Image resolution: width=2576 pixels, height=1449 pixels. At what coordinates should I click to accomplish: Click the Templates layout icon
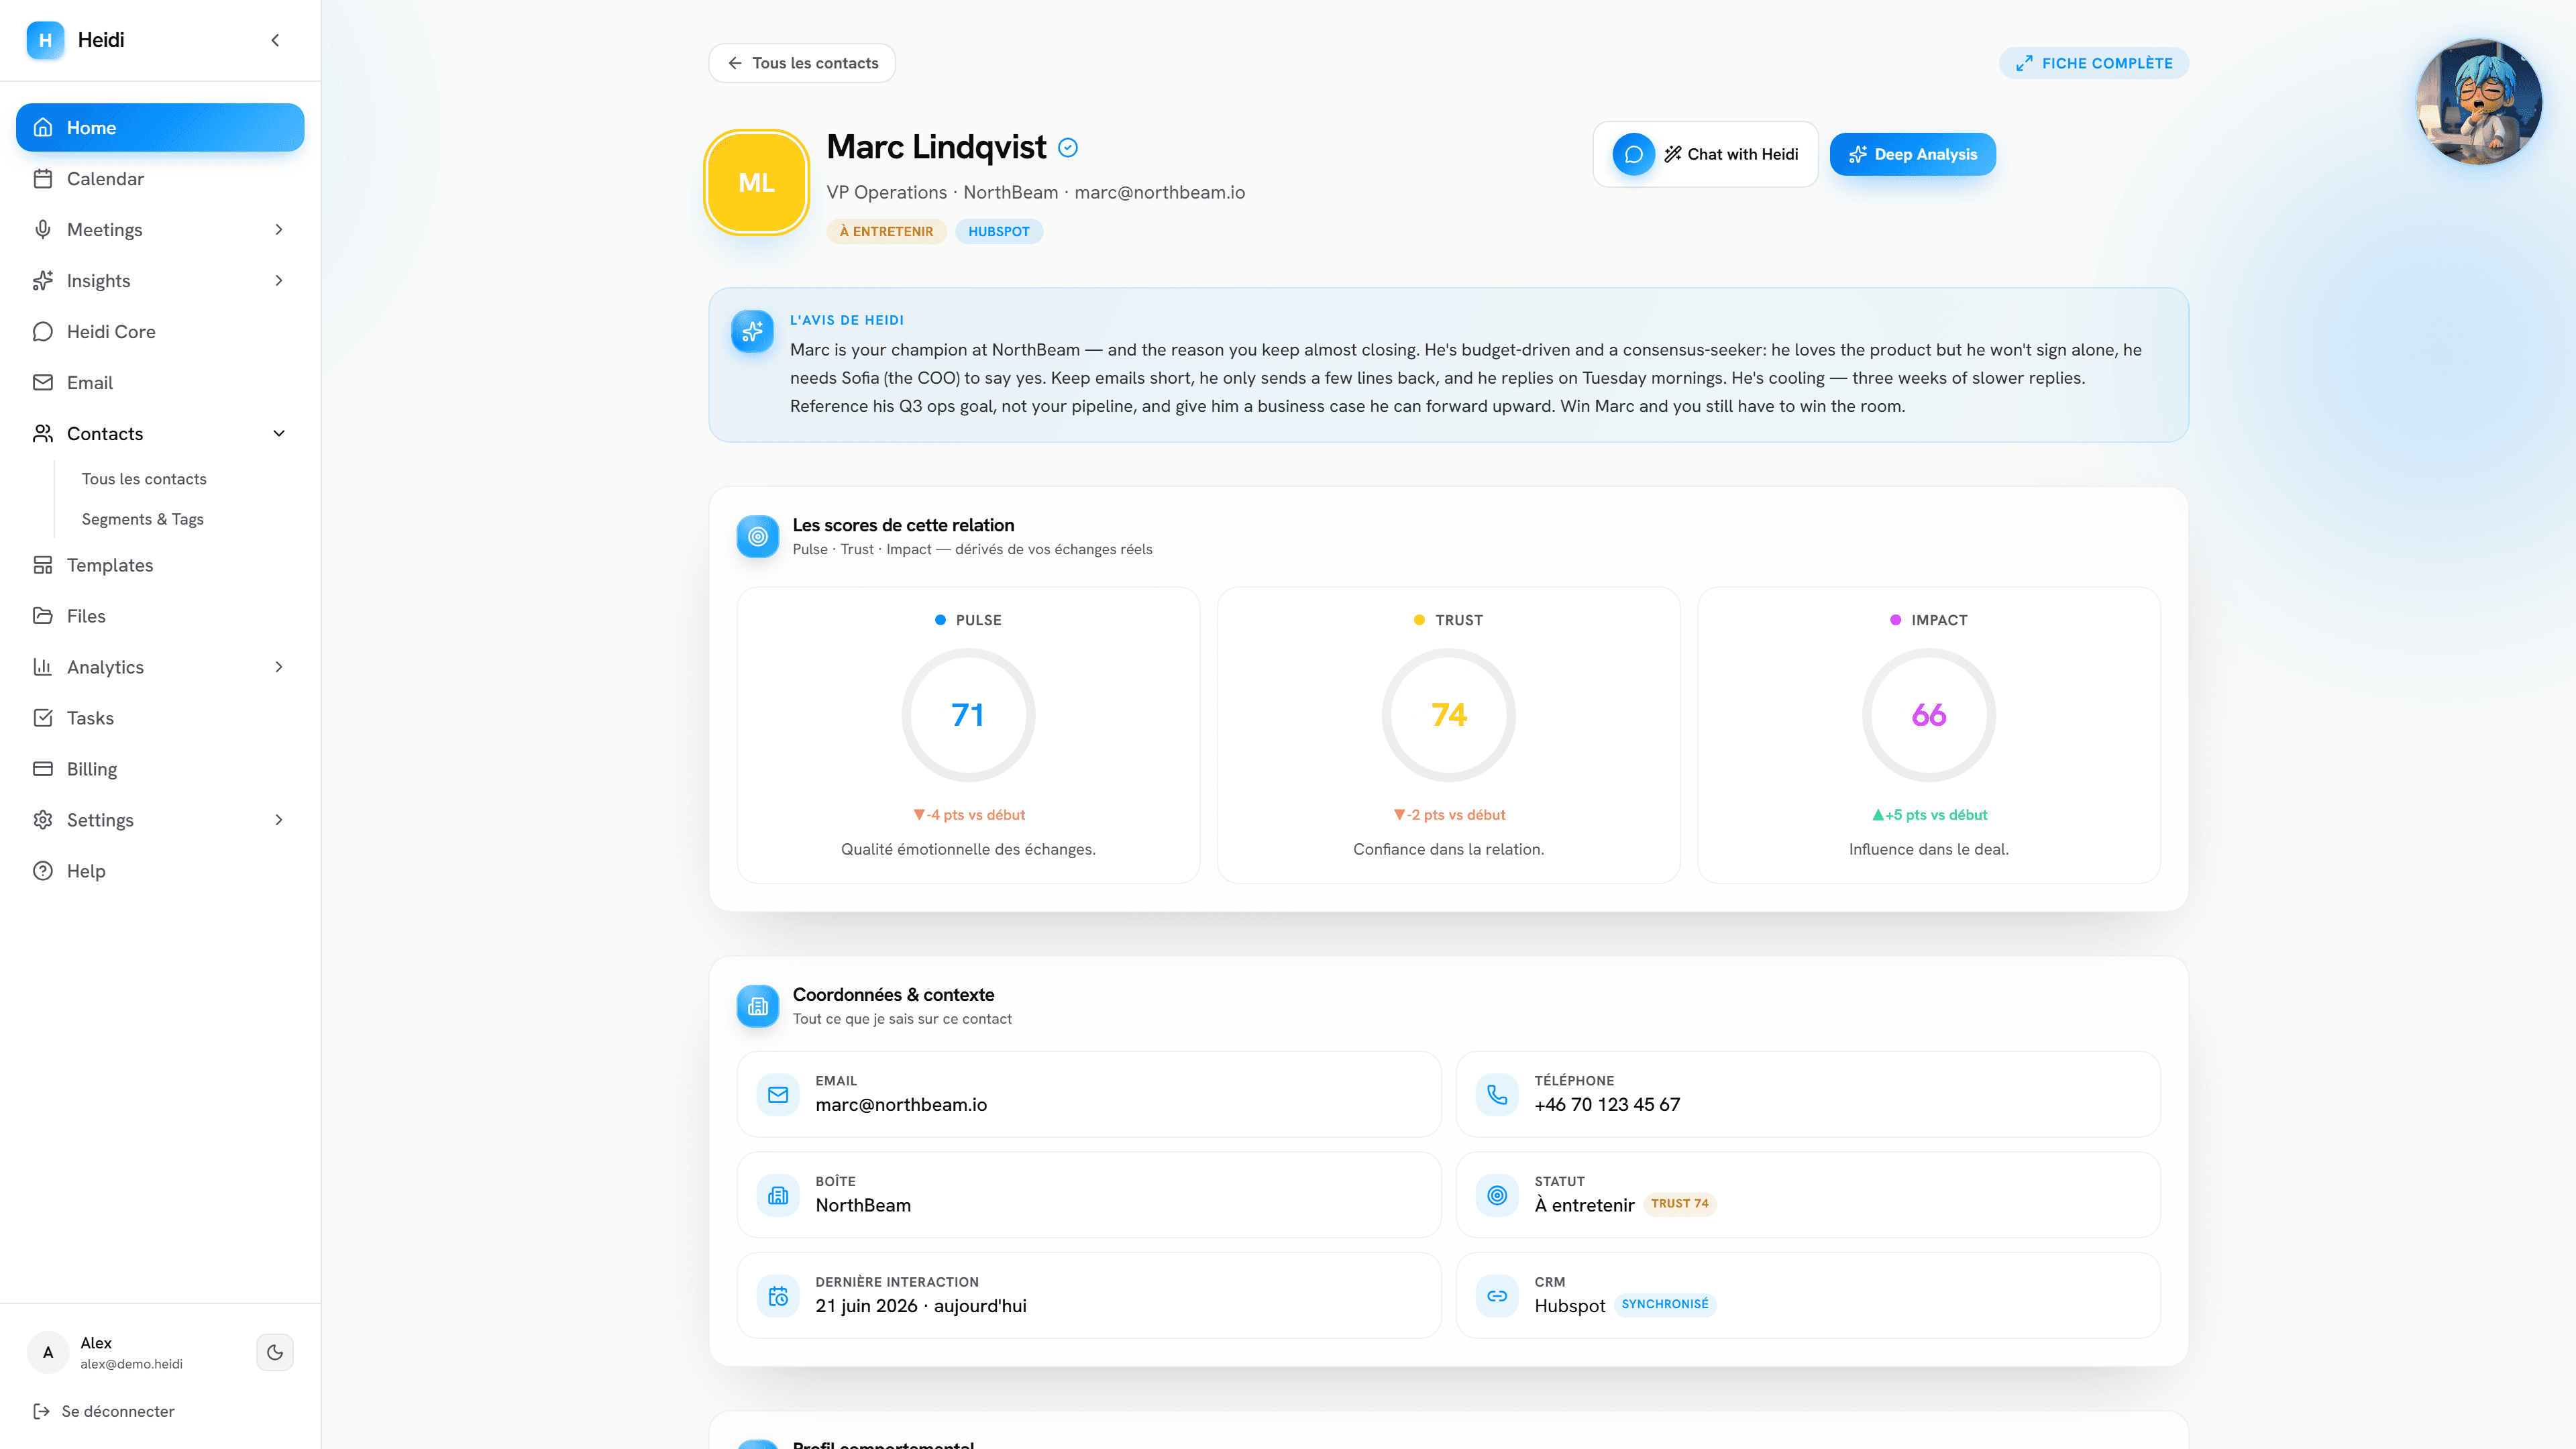(43, 566)
